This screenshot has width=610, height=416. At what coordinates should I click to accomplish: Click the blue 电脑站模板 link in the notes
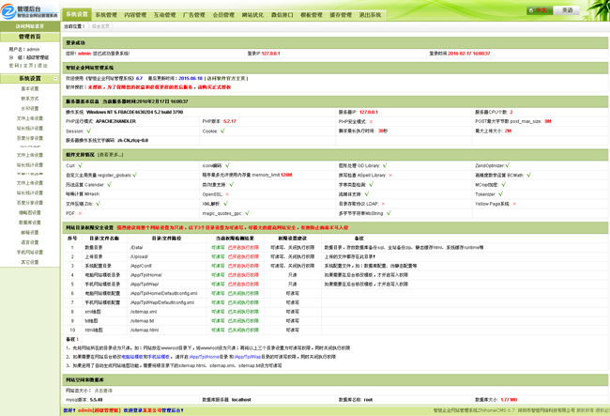pos(132,357)
